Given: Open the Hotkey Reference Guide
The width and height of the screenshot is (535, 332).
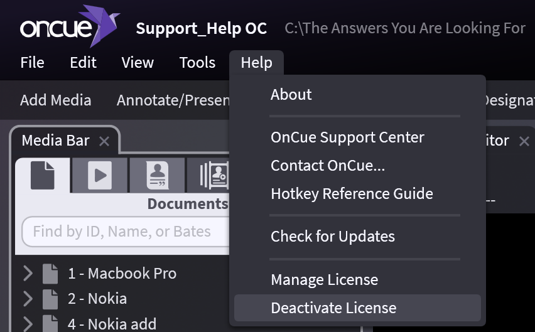Looking at the screenshot, I should click(x=352, y=194).
